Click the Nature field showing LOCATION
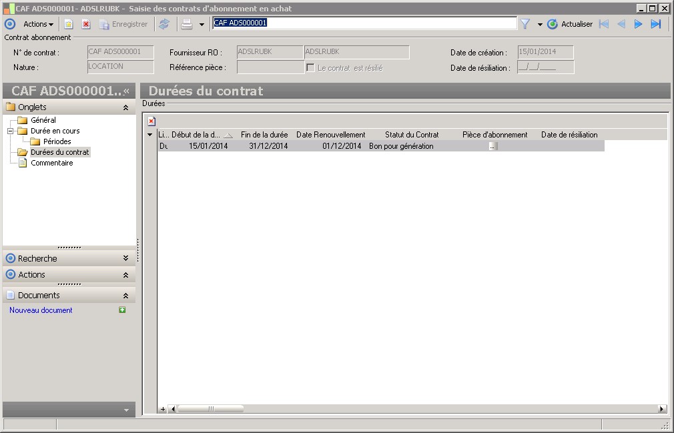Screen dimensions: 674x433 120,67
